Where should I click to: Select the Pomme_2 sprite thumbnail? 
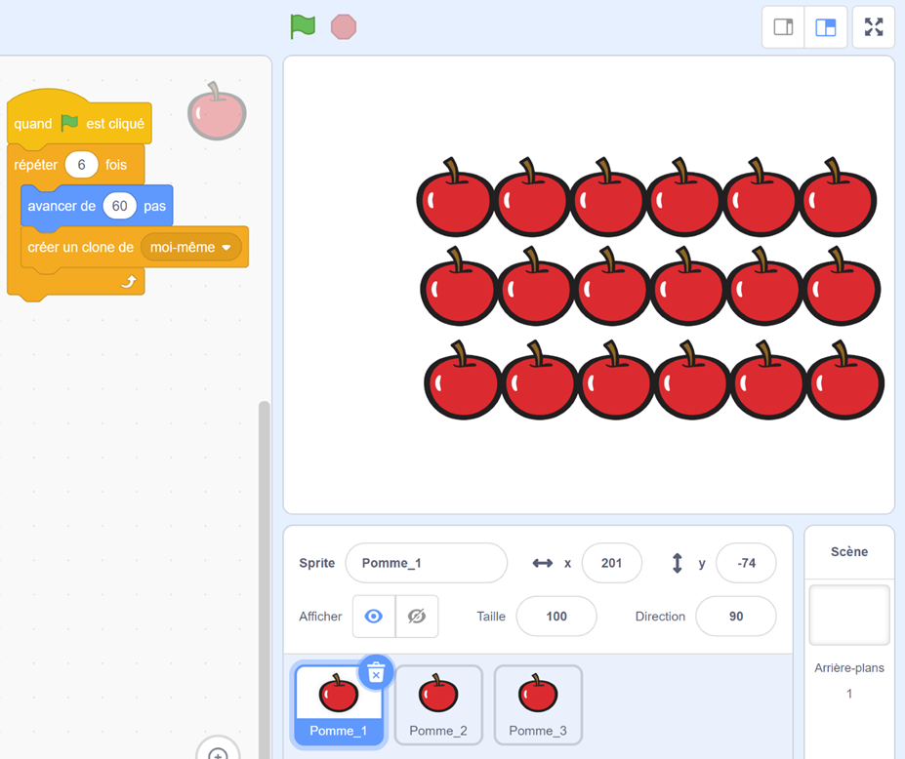pos(438,704)
